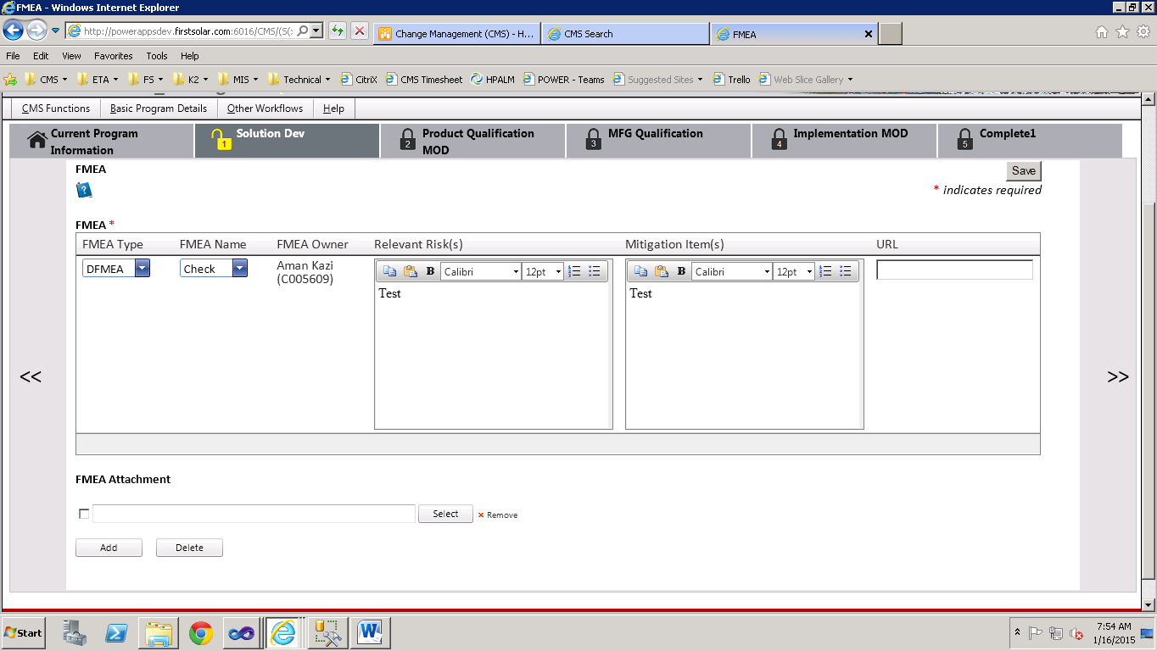Refresh the page in Internet Explorer
This screenshot has height=651, width=1157.
click(338, 31)
